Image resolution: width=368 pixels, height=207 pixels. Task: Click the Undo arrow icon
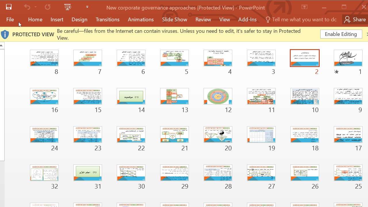point(27,7)
